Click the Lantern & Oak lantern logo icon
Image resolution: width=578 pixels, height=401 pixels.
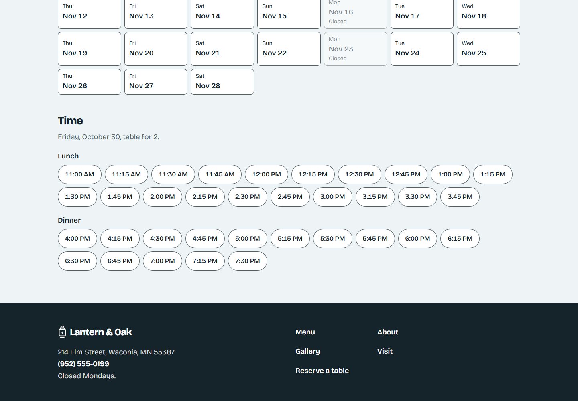click(x=62, y=332)
